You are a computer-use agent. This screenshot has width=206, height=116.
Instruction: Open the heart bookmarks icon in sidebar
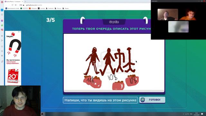tap(2, 46)
